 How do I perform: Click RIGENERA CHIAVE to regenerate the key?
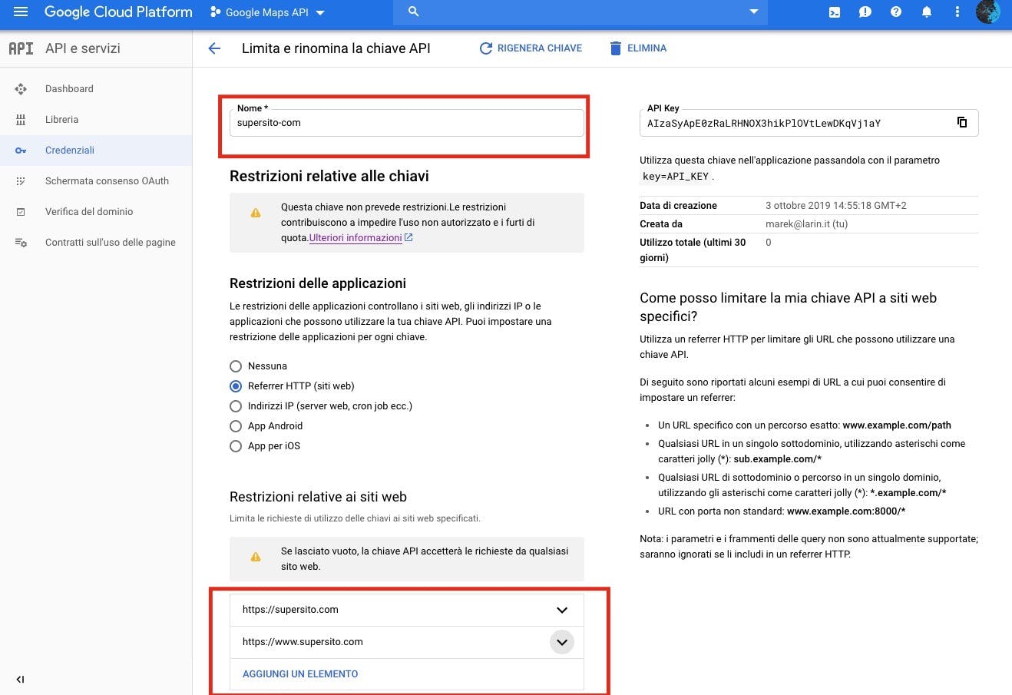531,48
